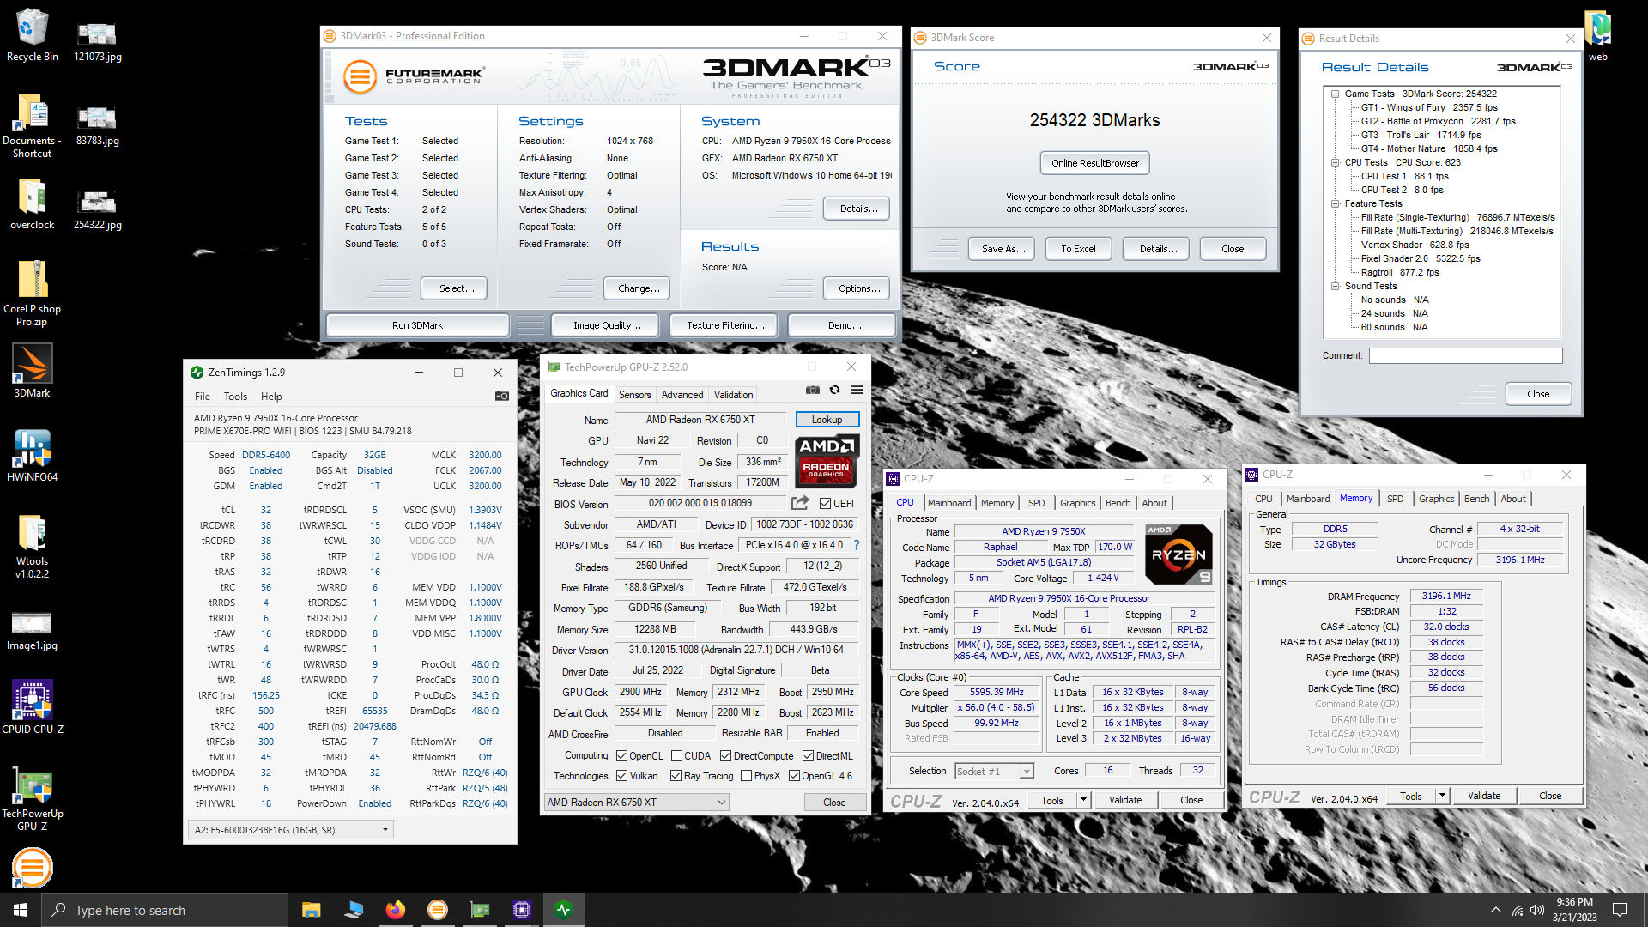Open GPU-Z graphics card selector dropdown

tap(636, 802)
